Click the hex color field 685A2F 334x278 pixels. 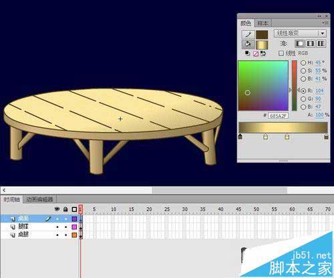pyautogui.click(x=278, y=116)
